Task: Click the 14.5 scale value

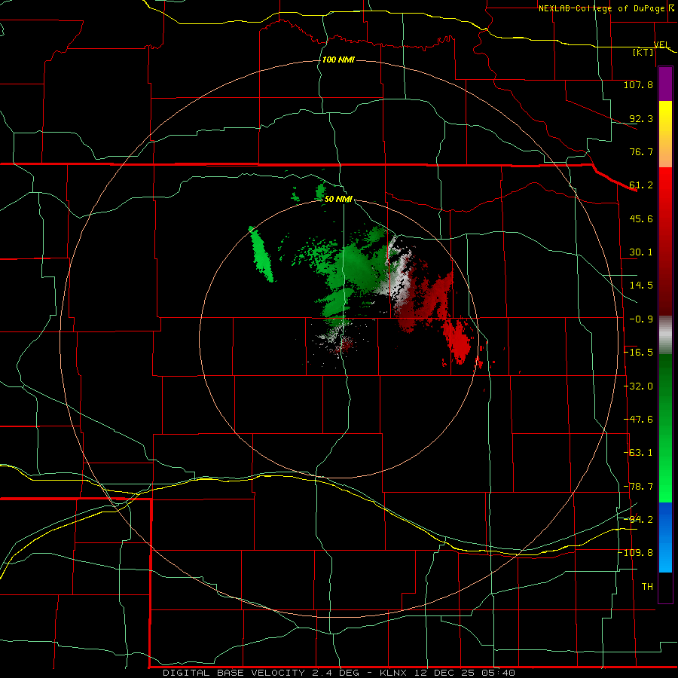Action: [x=641, y=286]
